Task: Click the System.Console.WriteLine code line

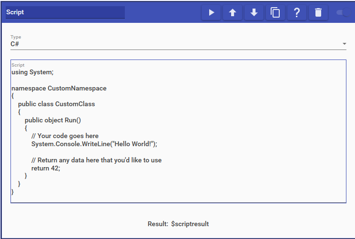Action: point(94,144)
